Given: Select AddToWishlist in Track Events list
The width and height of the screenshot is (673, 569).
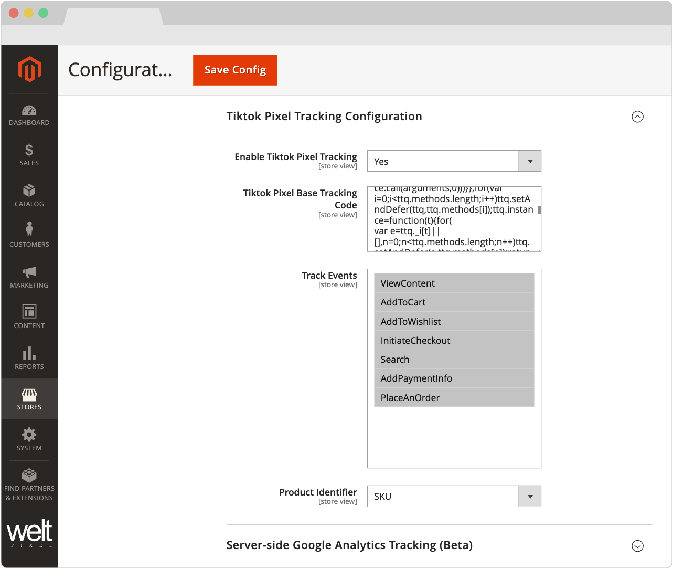Looking at the screenshot, I should pos(454,321).
